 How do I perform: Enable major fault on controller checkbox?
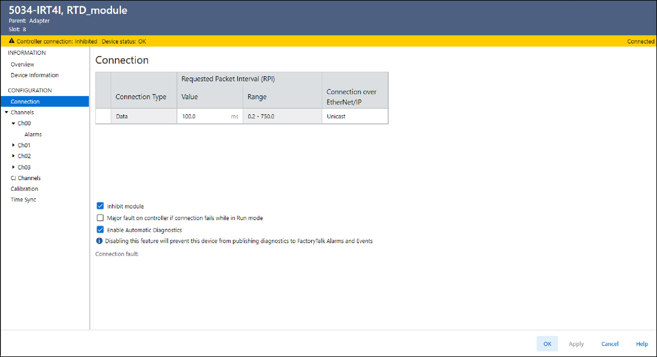click(100, 218)
